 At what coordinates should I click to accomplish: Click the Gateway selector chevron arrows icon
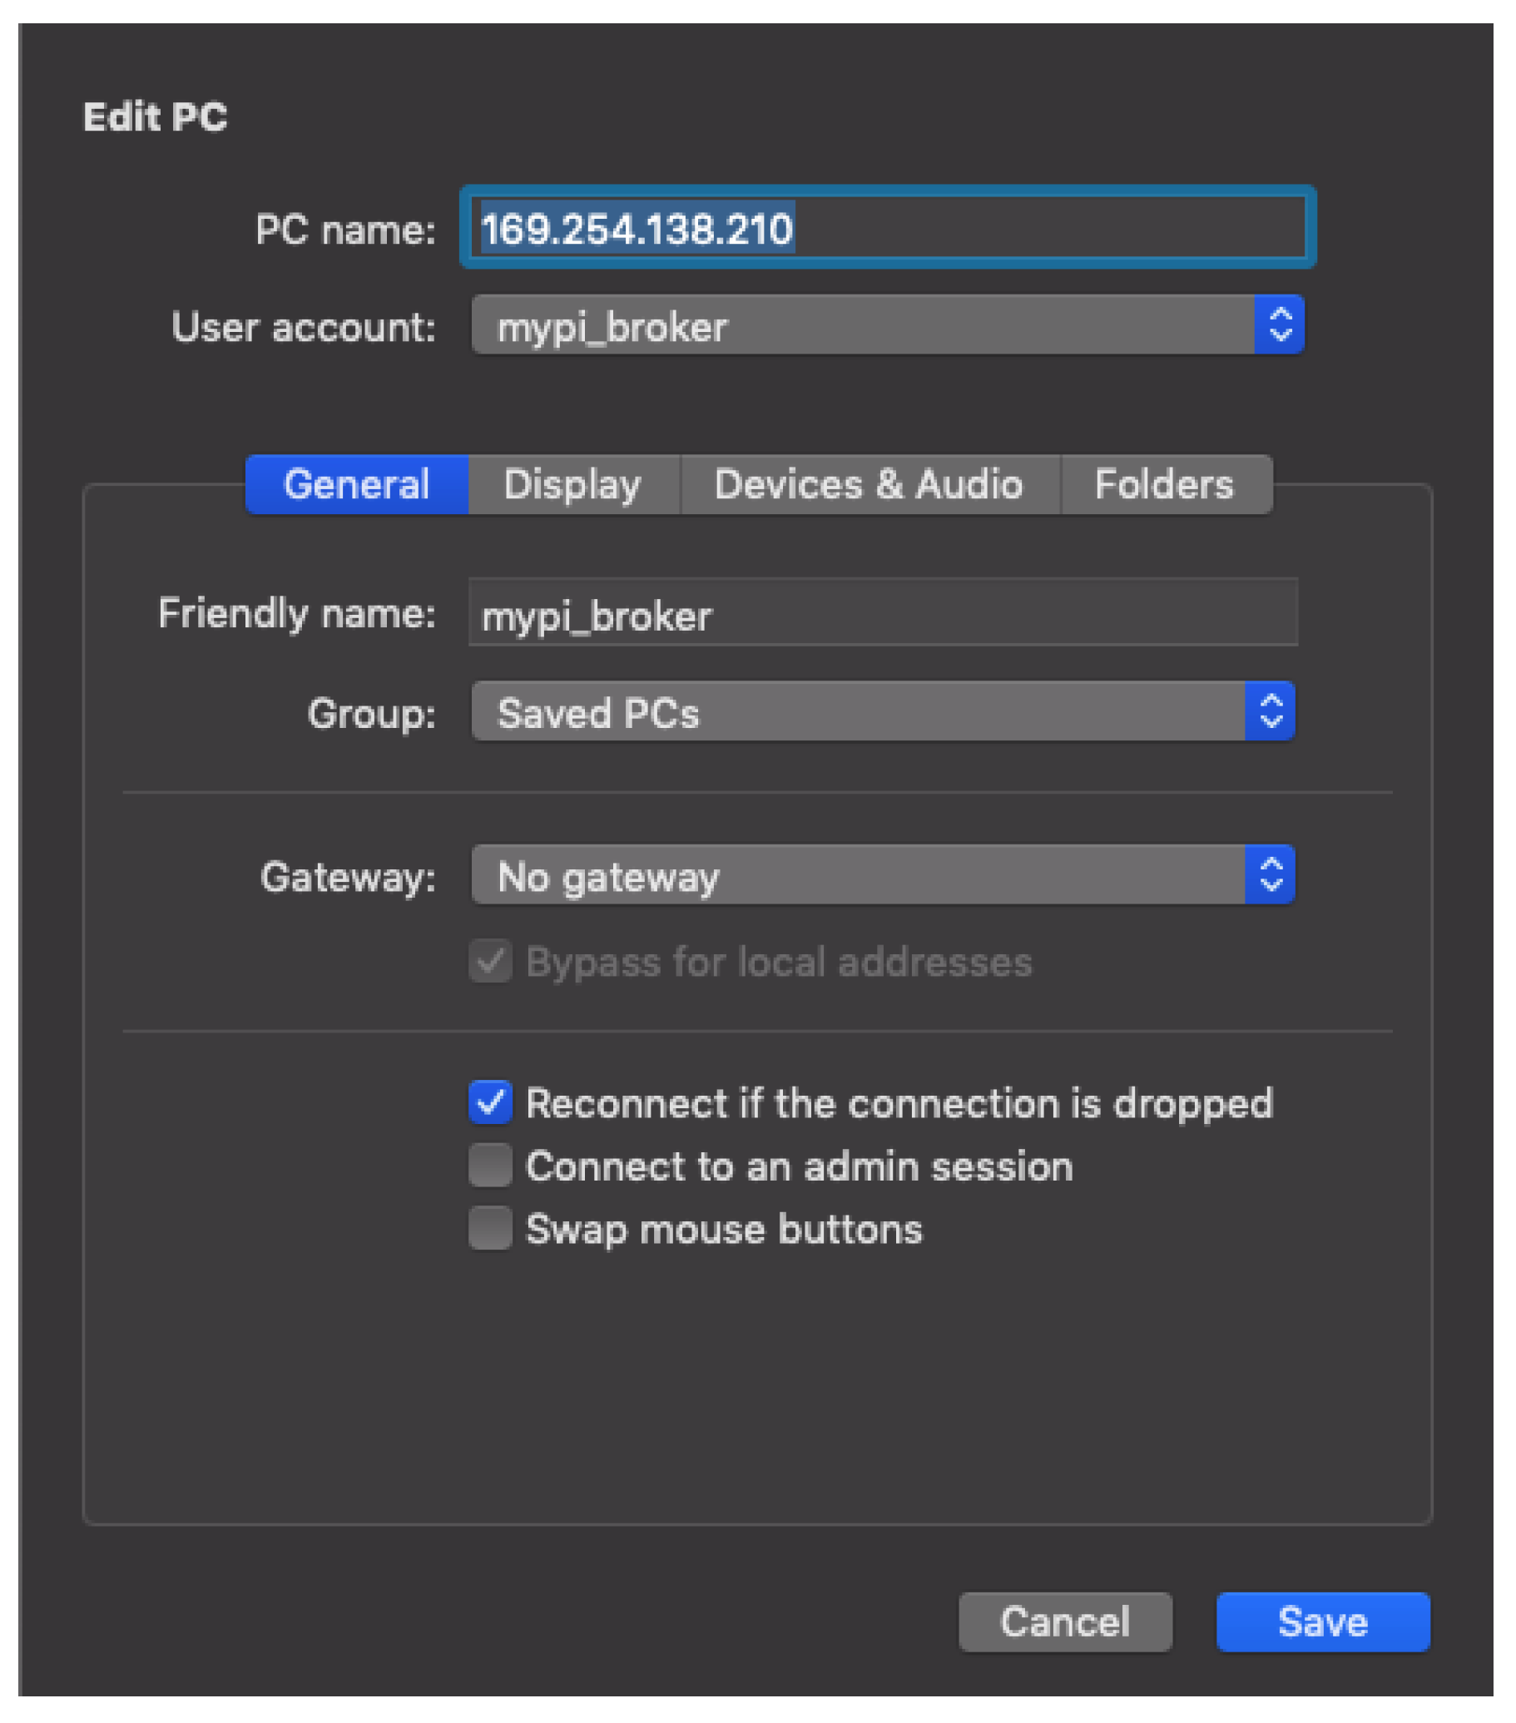coord(1270,874)
